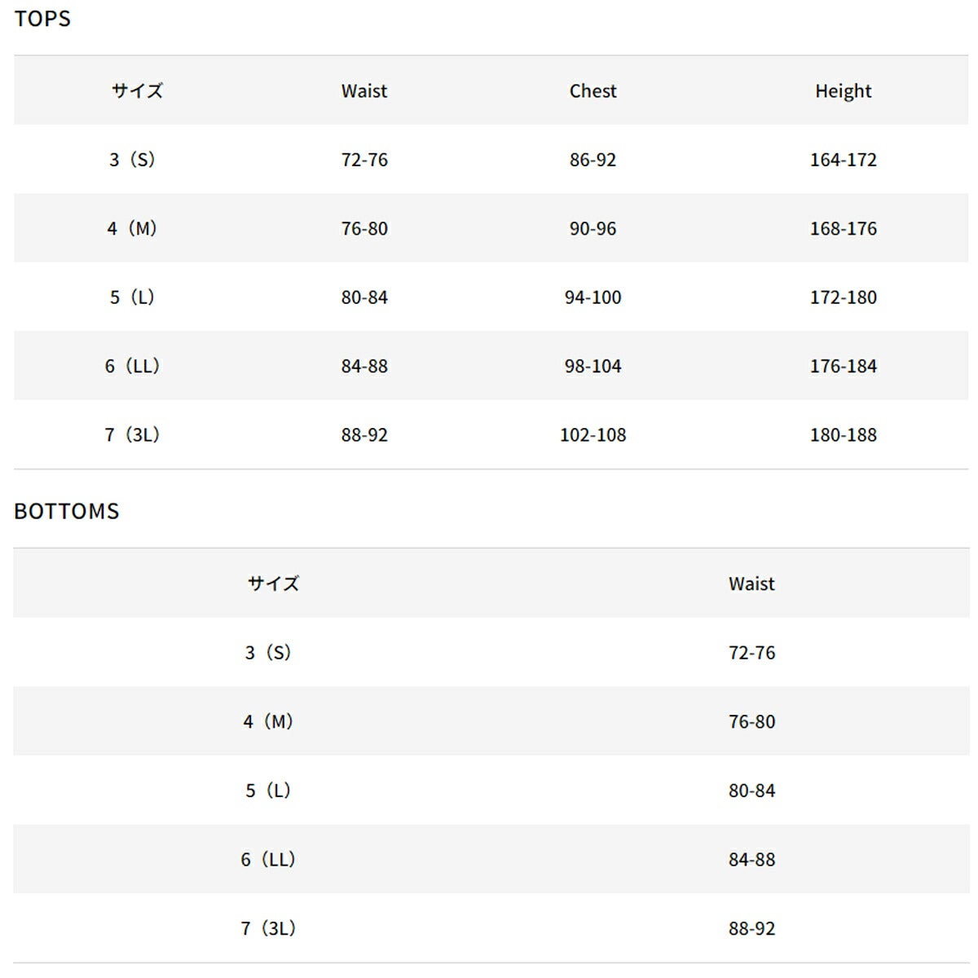Click the サイズ header in BOTTOMS table
The image size is (978, 978).
click(x=273, y=584)
